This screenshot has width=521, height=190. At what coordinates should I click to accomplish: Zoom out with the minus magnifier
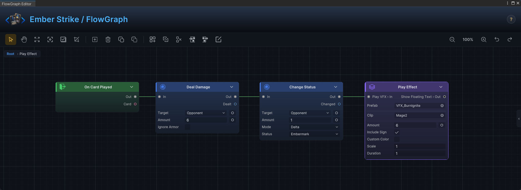(x=452, y=39)
